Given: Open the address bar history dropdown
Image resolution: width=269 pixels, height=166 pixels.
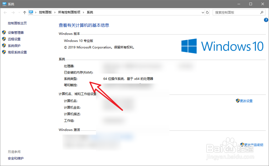Looking at the screenshot, I should [x=203, y=13].
